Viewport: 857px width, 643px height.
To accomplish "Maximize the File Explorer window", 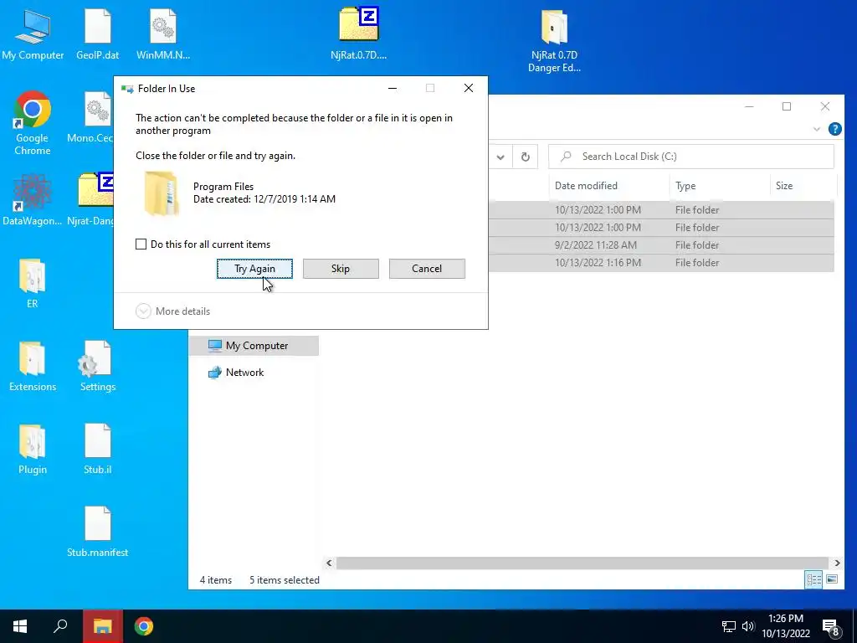I will click(787, 106).
